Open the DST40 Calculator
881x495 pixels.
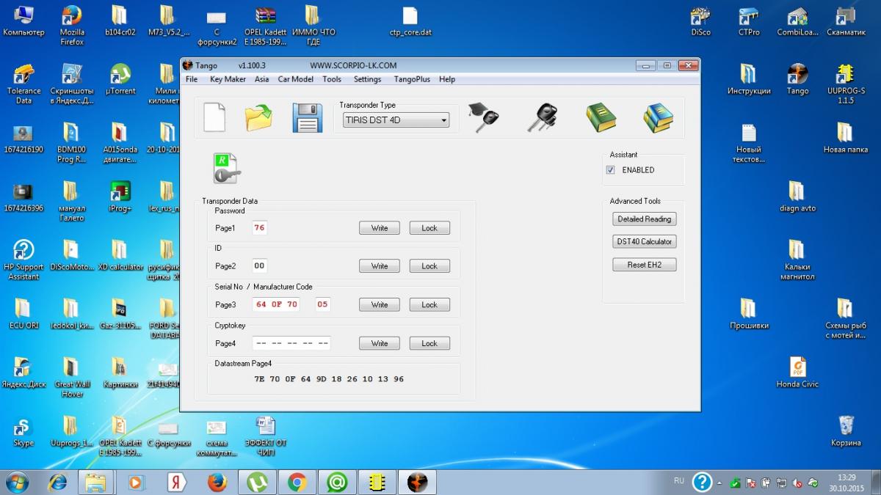point(645,241)
